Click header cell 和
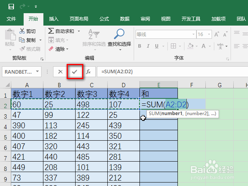The width and height of the screenshot is (248, 186). (158, 94)
